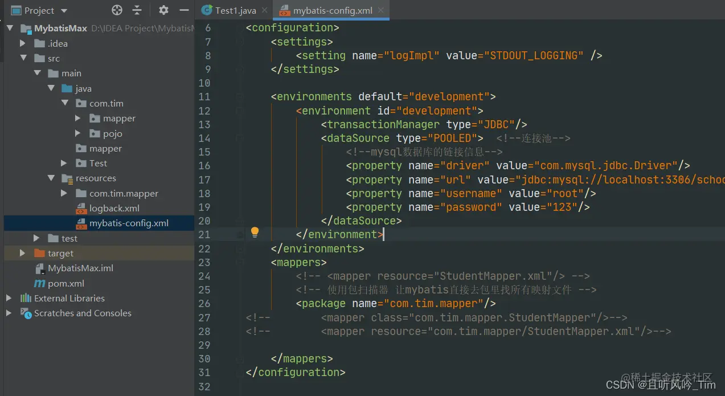Collapse the src folder arrow
This screenshot has width=725, height=396.
tap(23, 58)
